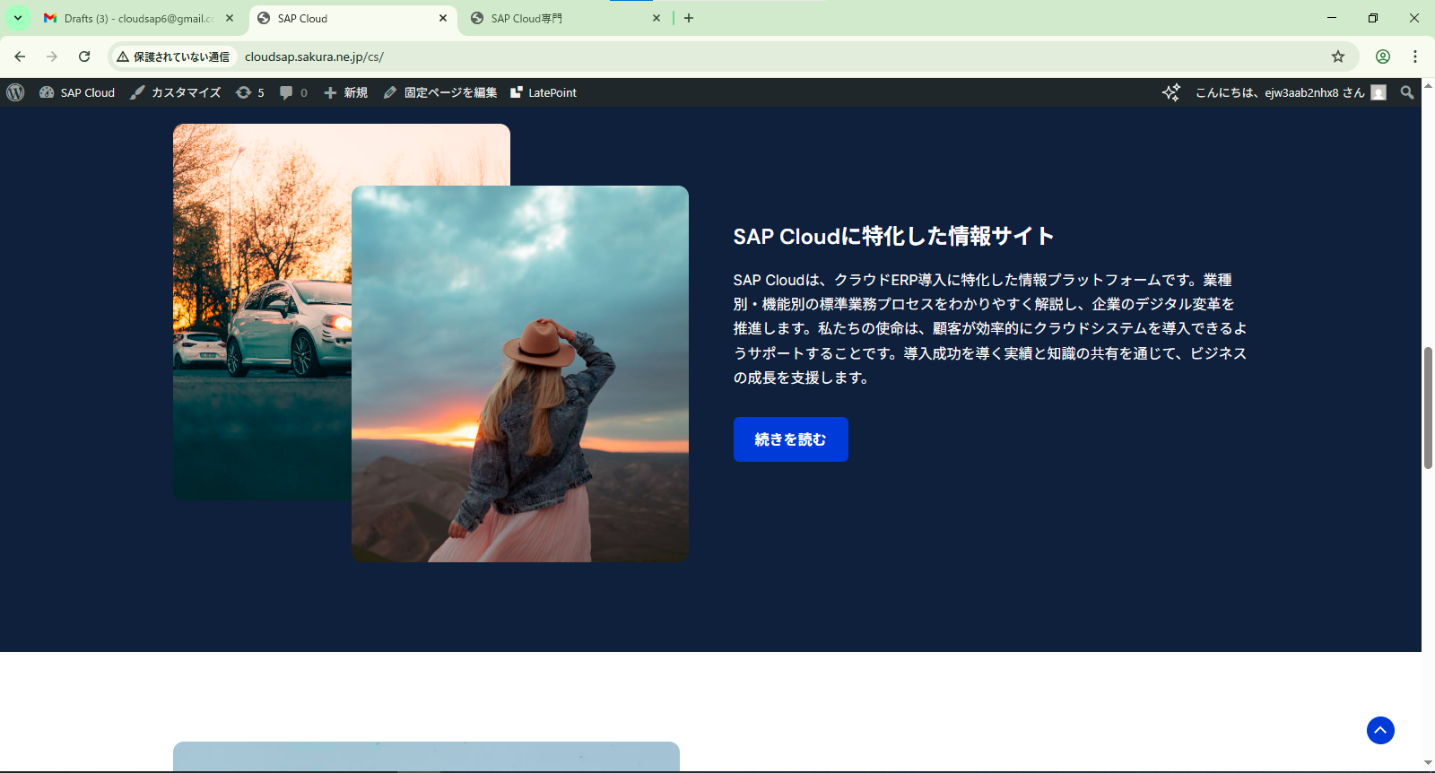This screenshot has width=1435, height=773.
Task: Bookmark this page with star icon
Action: 1338,56
